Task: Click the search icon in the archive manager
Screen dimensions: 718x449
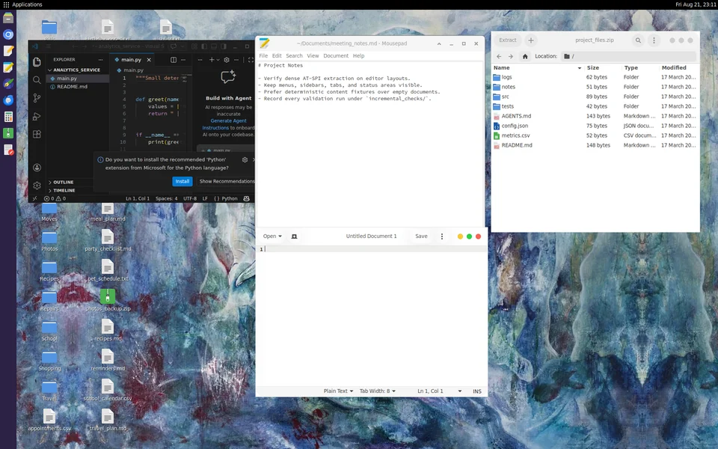Action: (x=638, y=40)
